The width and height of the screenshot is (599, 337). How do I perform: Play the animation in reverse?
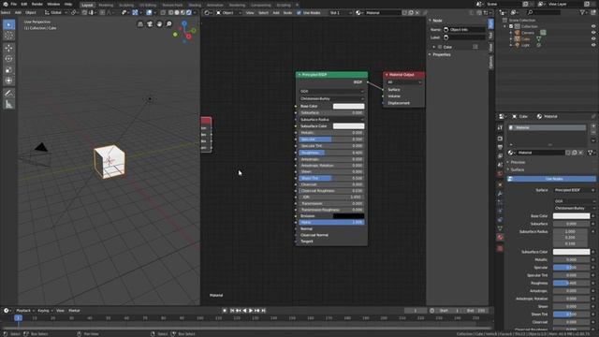pyautogui.click(x=244, y=311)
